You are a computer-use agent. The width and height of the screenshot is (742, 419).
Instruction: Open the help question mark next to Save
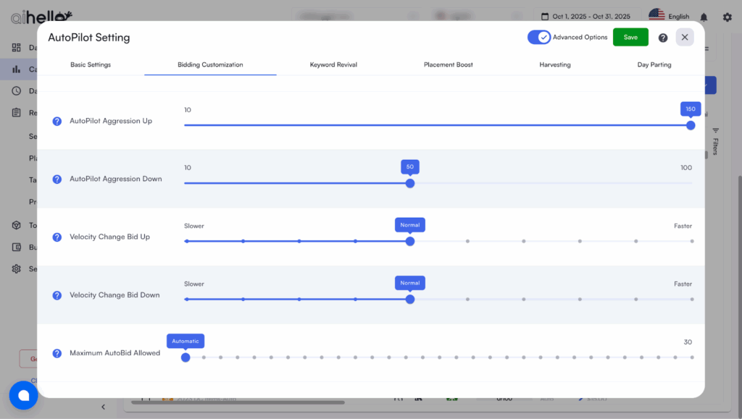click(x=663, y=38)
